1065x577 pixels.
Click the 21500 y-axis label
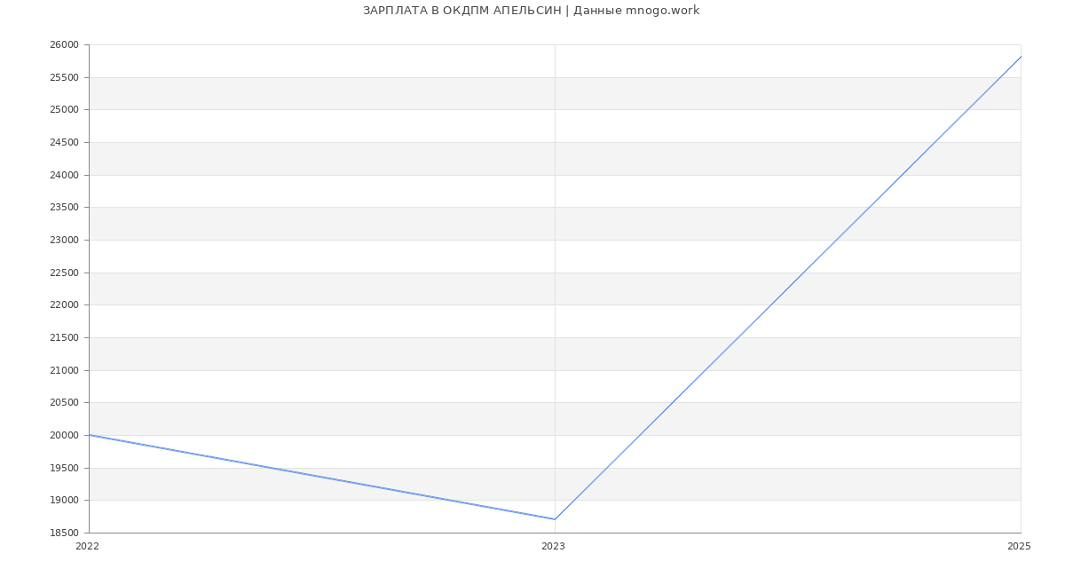click(x=64, y=337)
